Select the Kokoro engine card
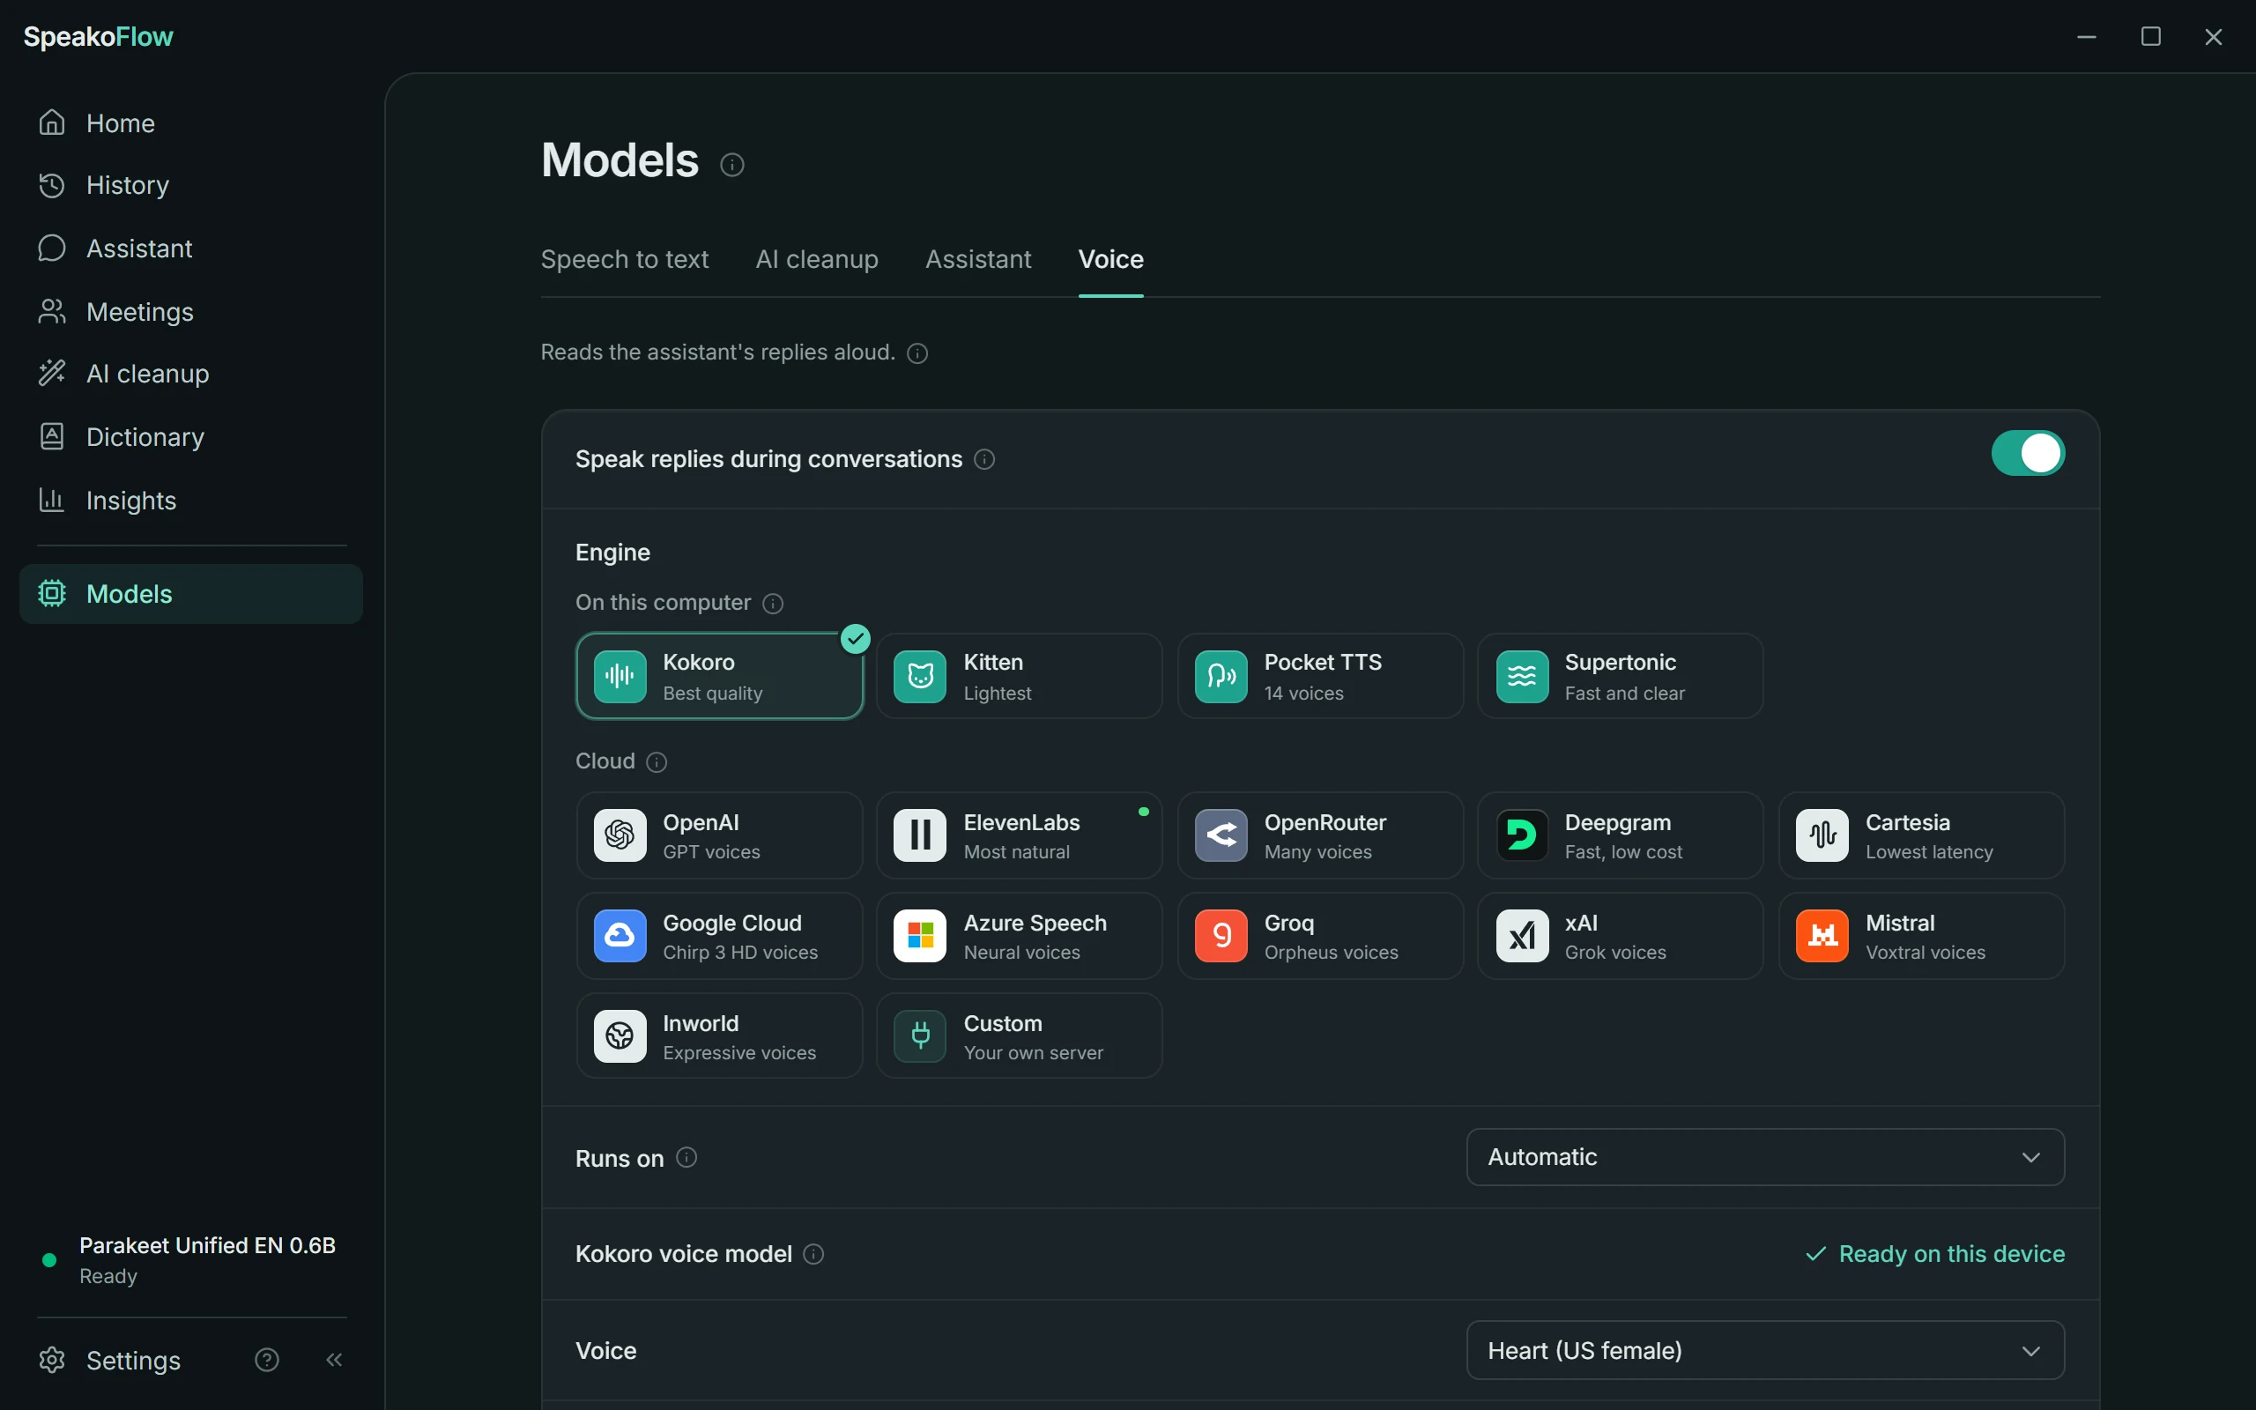This screenshot has width=2256, height=1410. pyautogui.click(x=719, y=676)
